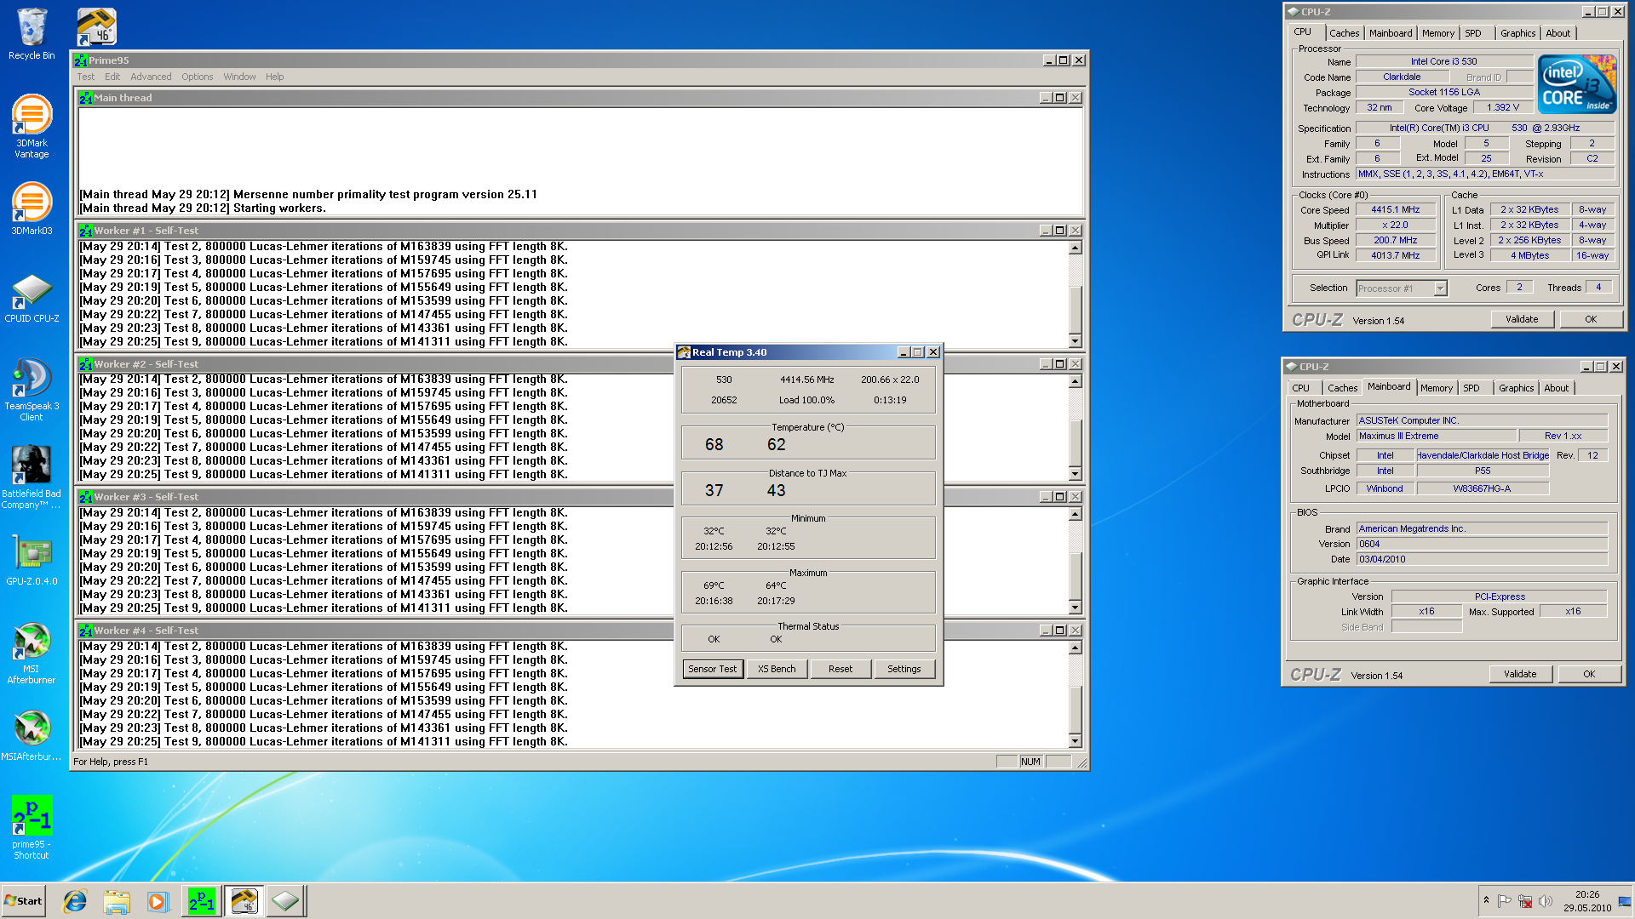Switch to Real Temp taskbar button
The height and width of the screenshot is (919, 1635).
244,901
